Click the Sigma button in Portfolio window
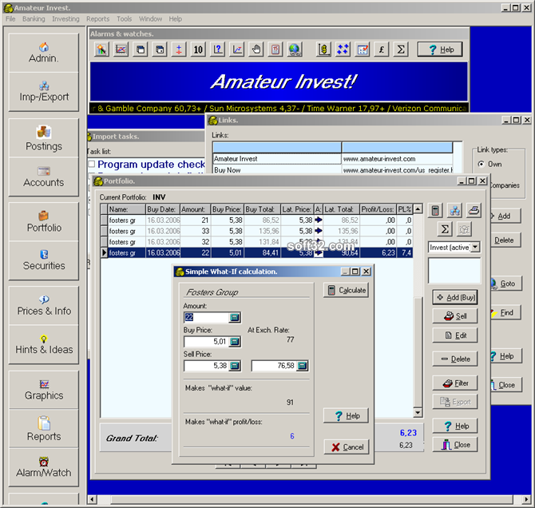This screenshot has height=508, width=535. tap(445, 229)
